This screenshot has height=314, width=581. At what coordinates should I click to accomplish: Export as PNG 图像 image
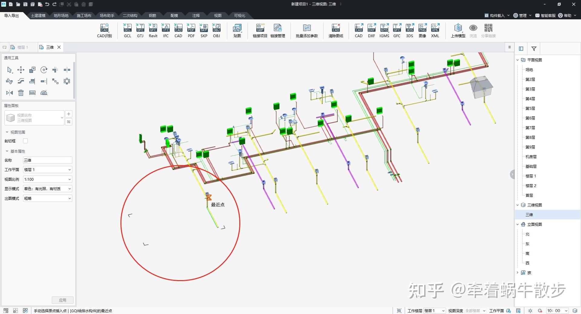pyautogui.click(x=422, y=31)
